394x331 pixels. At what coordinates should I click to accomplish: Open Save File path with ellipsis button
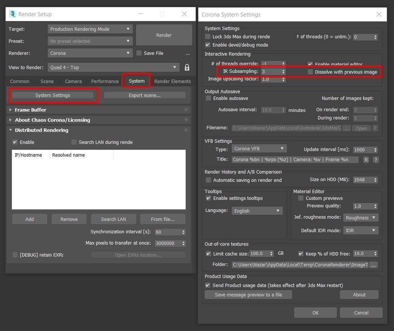(187, 53)
